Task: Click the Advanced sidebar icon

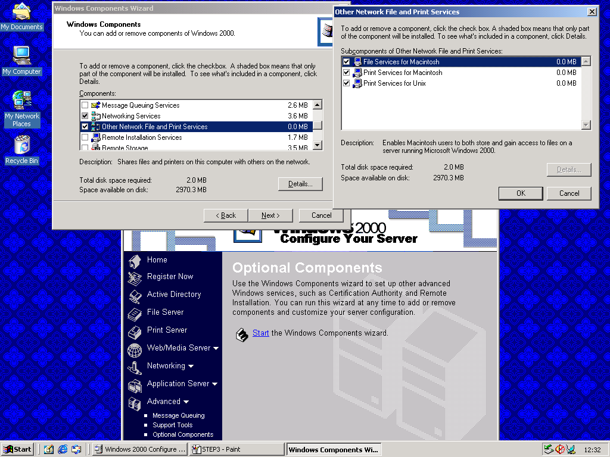Action: [135, 404]
